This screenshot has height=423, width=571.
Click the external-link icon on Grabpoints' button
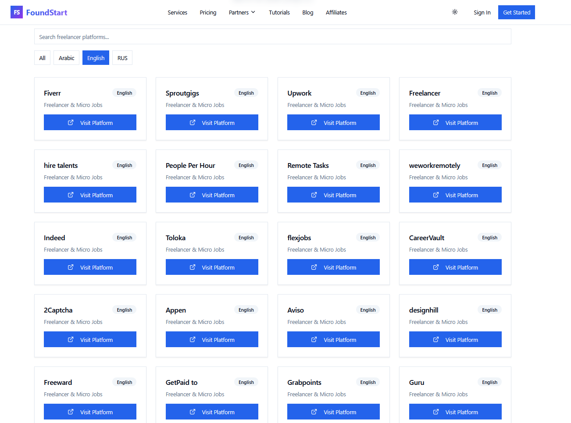pos(314,412)
